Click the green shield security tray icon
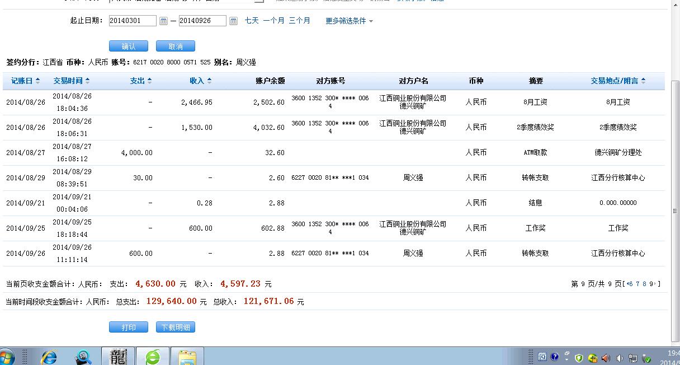 (x=579, y=358)
